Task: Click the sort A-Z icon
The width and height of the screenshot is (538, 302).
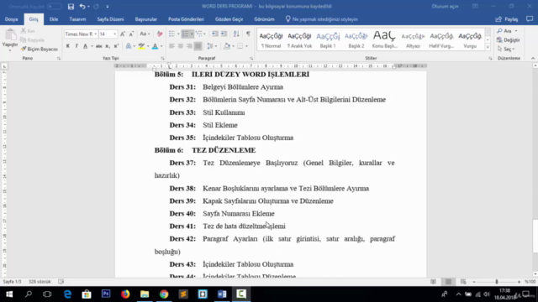Action: (236, 34)
